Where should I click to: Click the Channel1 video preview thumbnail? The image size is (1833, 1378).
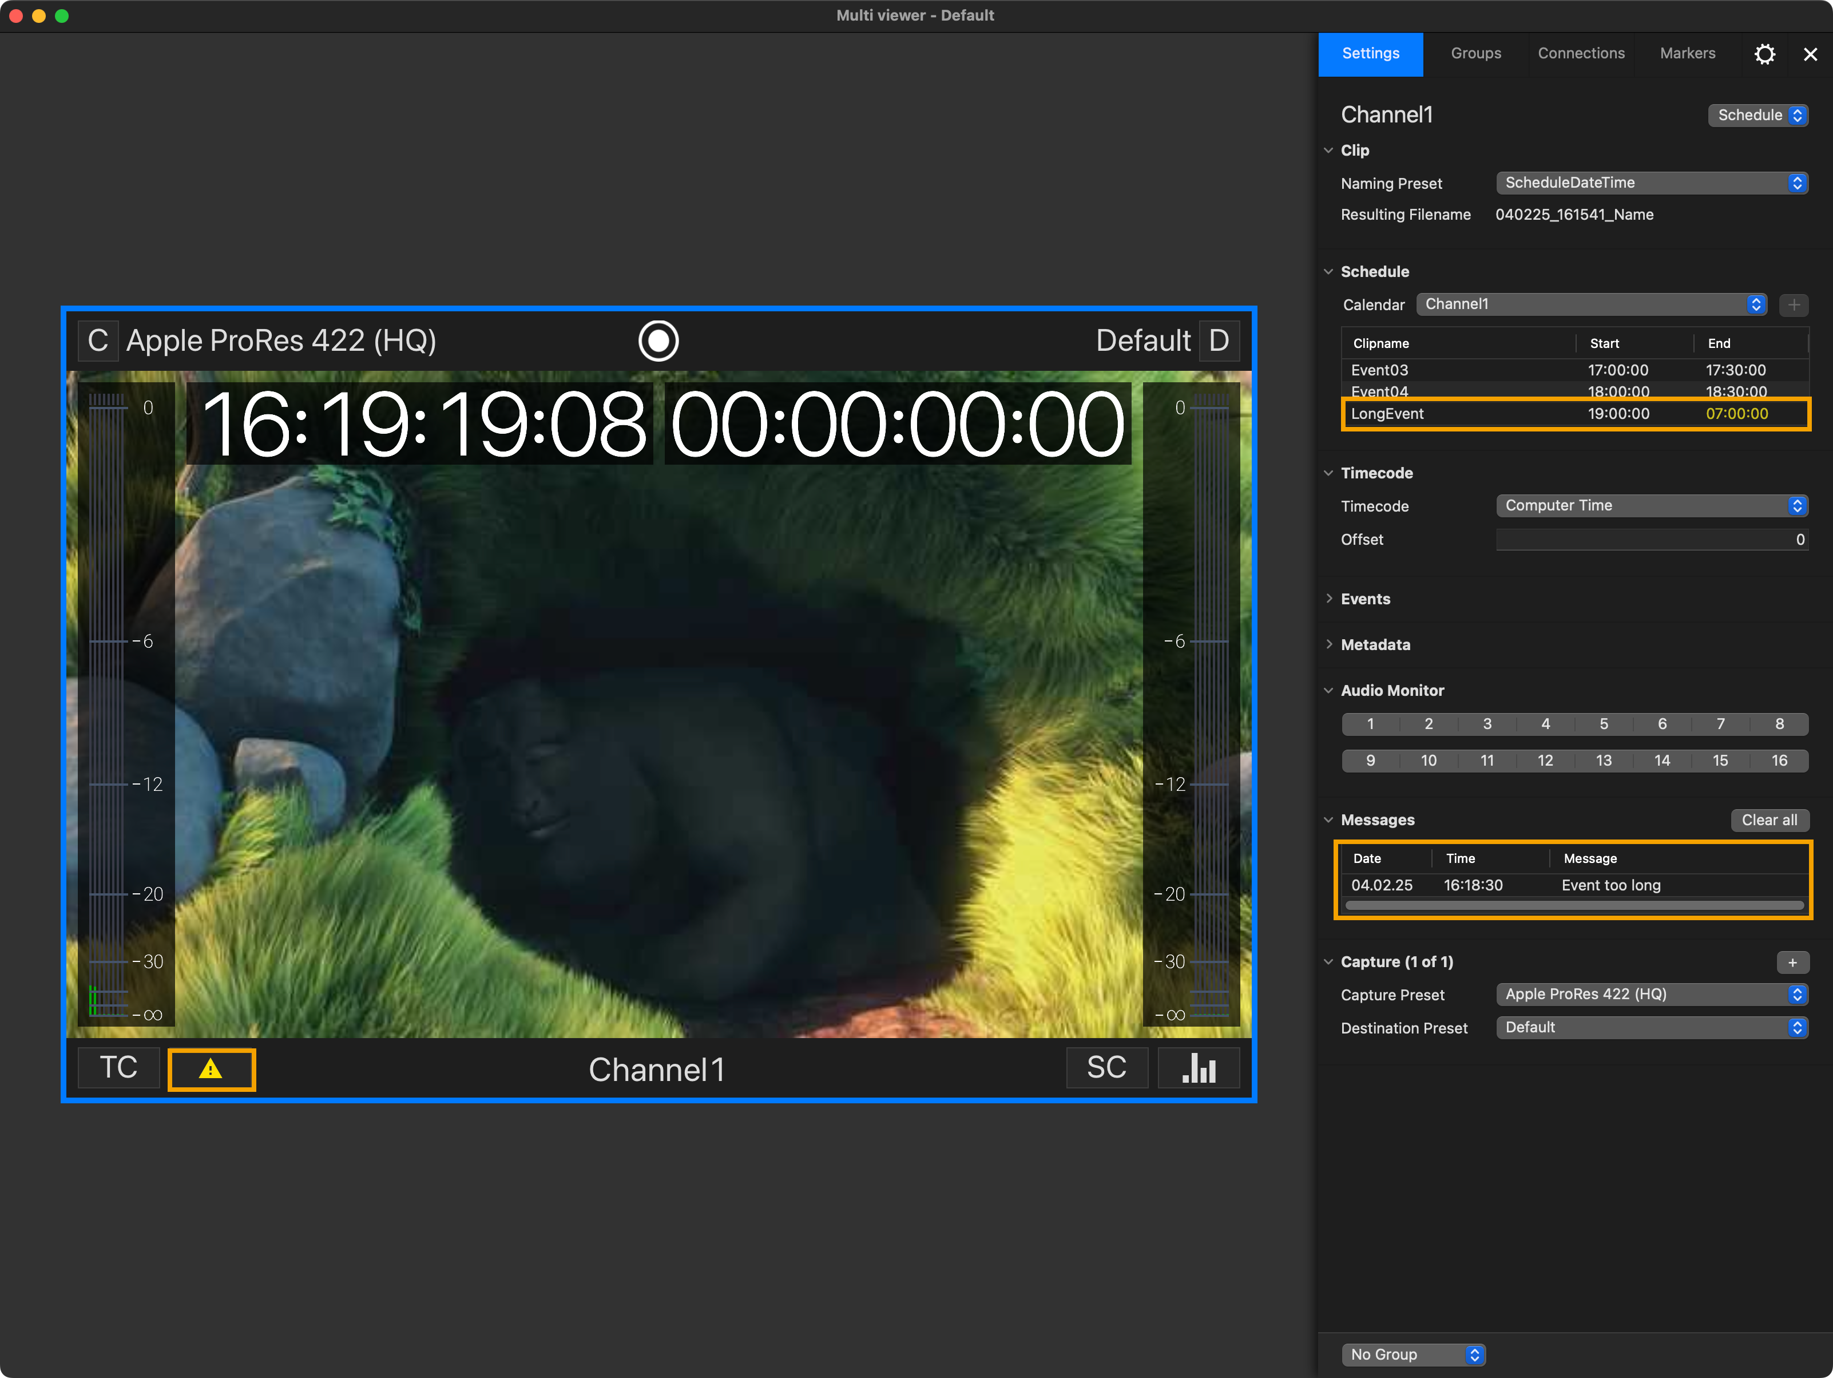click(659, 705)
